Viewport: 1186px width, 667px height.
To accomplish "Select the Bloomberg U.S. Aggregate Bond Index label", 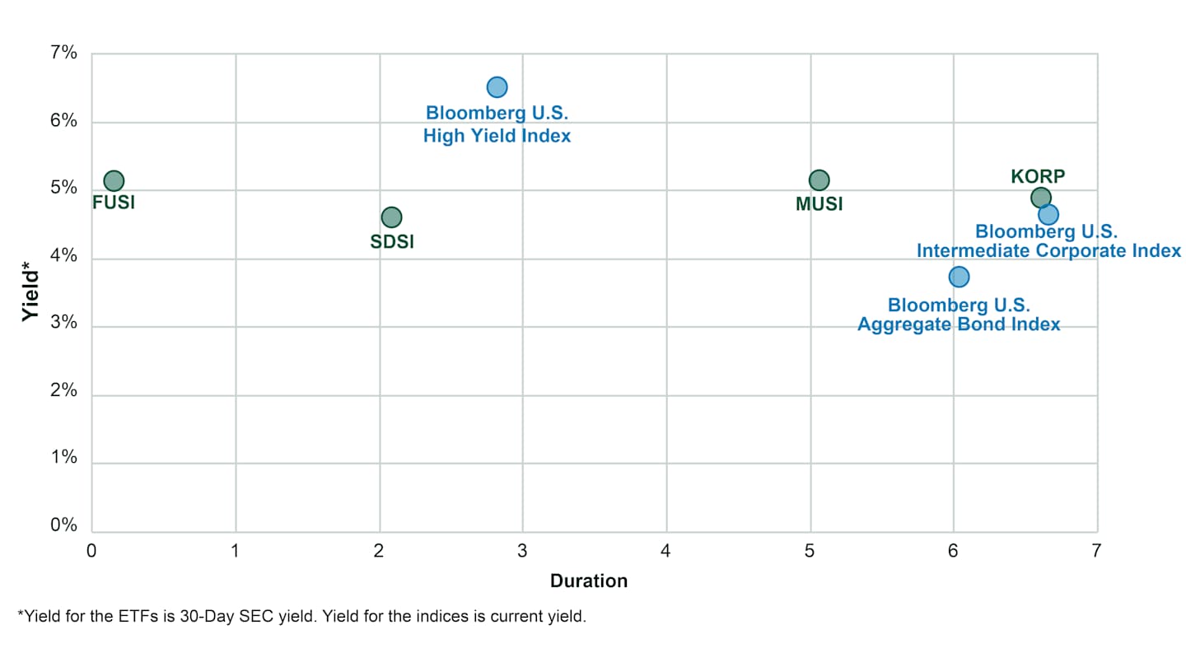I will click(959, 315).
